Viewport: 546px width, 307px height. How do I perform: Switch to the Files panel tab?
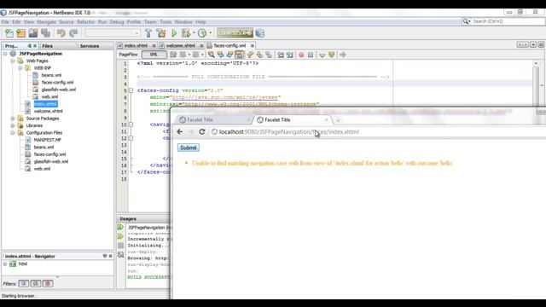point(48,46)
